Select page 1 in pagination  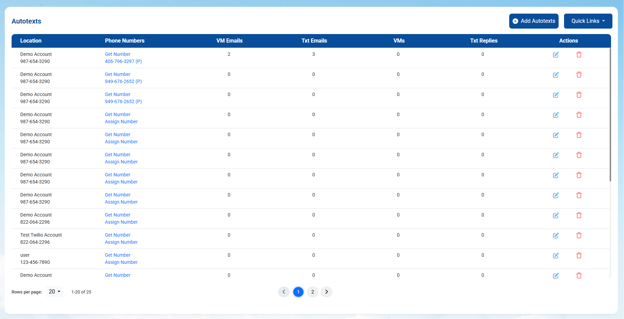pos(298,292)
